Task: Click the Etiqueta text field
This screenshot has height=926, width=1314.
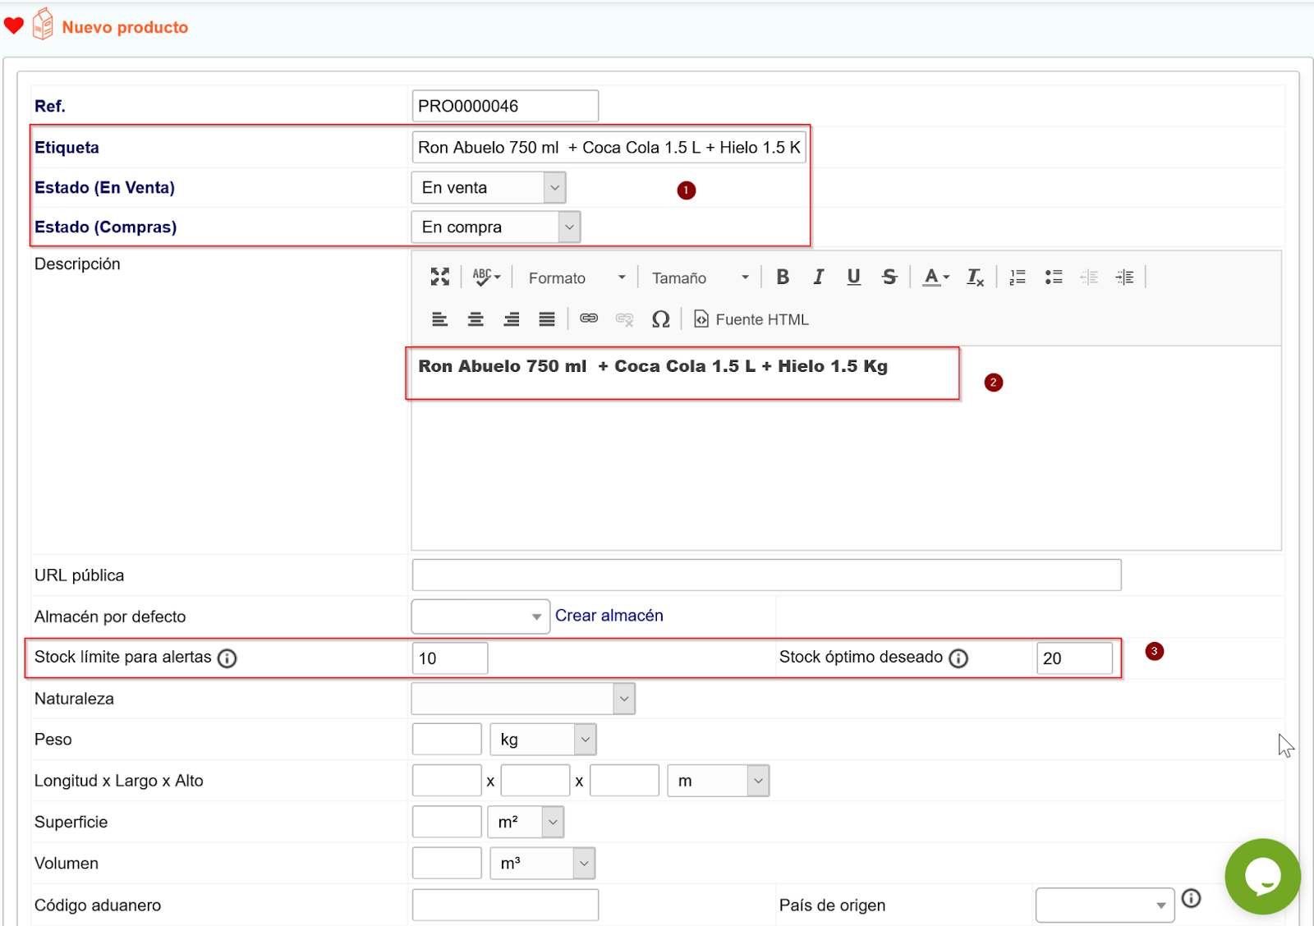Action: [x=609, y=147]
